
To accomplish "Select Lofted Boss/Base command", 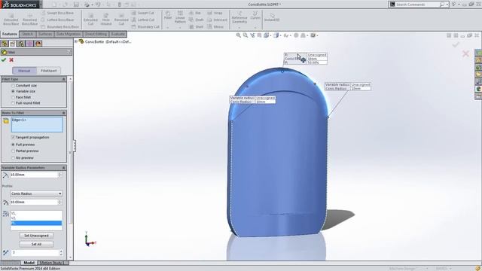I will click(x=57, y=20).
